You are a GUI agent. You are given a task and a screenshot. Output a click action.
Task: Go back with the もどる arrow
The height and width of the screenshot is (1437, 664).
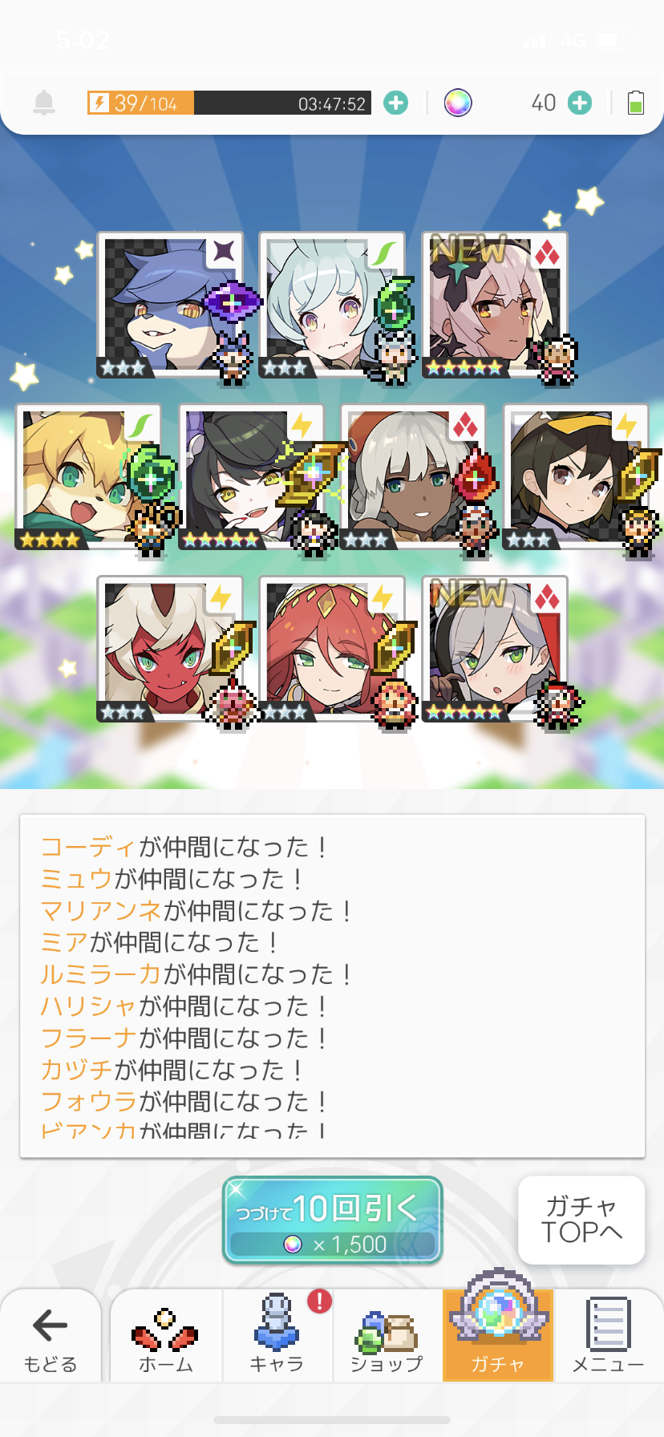point(51,1335)
